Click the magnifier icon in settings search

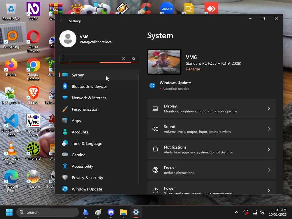pos(134,59)
